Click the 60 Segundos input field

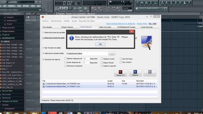pyautogui.click(x=86, y=59)
